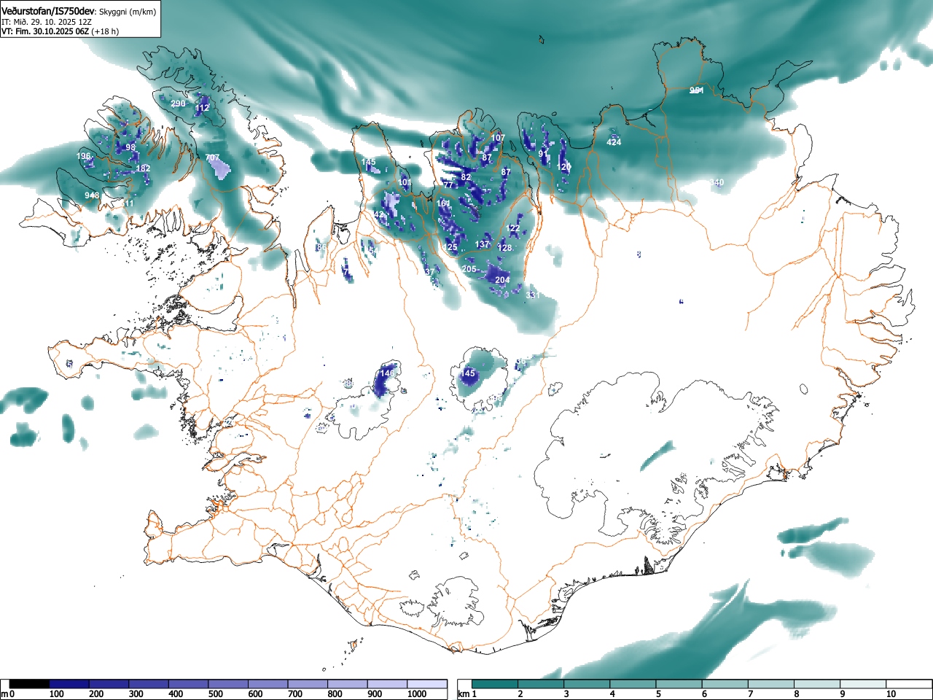The height and width of the screenshot is (700, 933).
Task: Select the dark teal 1–2 km legend swatch
Action: (x=496, y=684)
